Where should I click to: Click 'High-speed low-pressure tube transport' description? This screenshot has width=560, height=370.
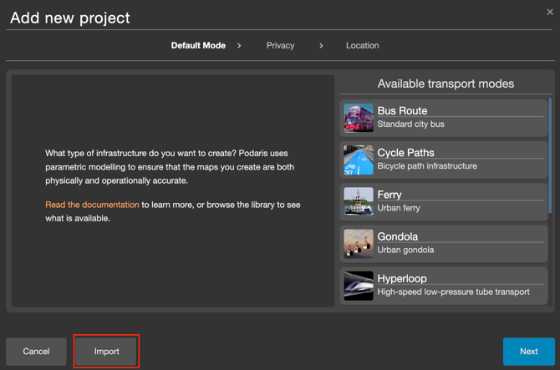point(454,291)
